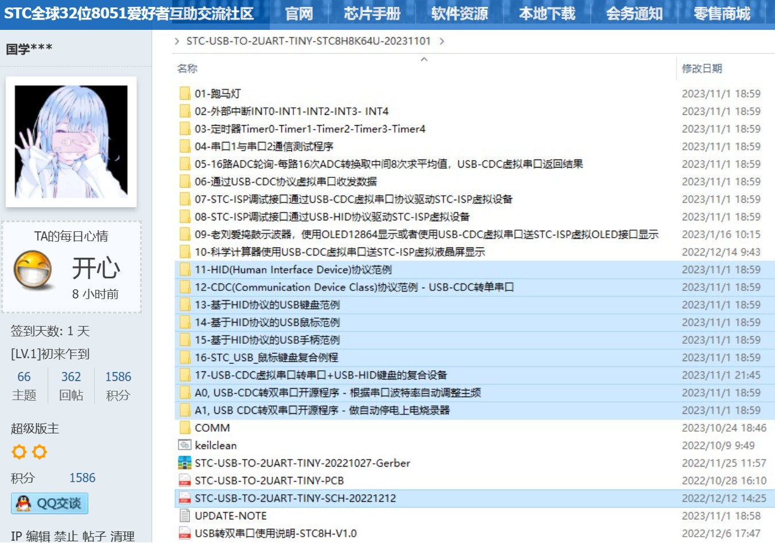The height and width of the screenshot is (543, 775).
Task: Click folder icon of 12-CDC protocol example
Action: pos(185,288)
